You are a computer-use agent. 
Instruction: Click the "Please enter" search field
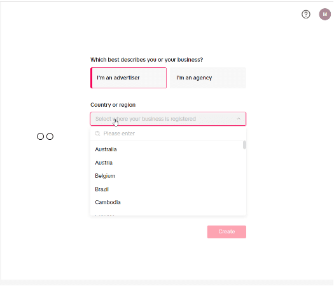point(168,133)
